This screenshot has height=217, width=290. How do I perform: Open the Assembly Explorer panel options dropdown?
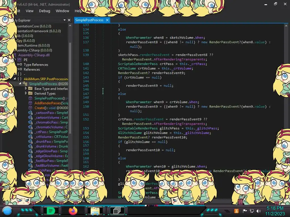pos(64,20)
